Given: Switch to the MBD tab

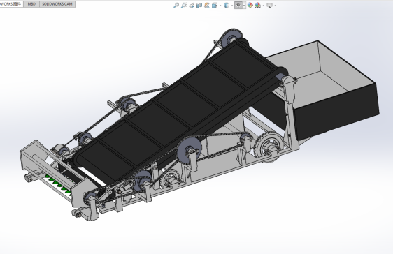Looking at the screenshot, I should [x=31, y=4].
